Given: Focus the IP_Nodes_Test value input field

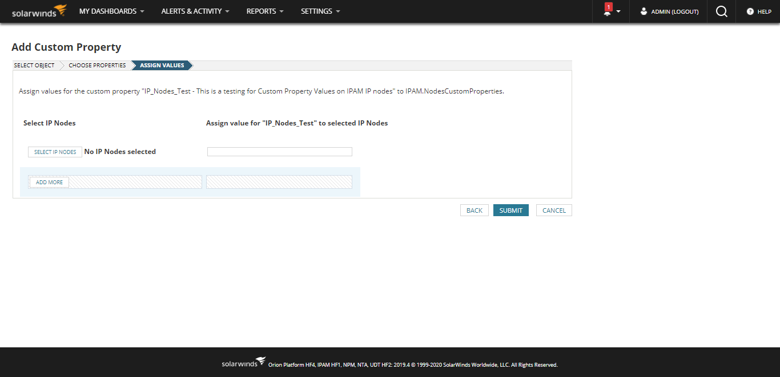Looking at the screenshot, I should click(x=280, y=152).
